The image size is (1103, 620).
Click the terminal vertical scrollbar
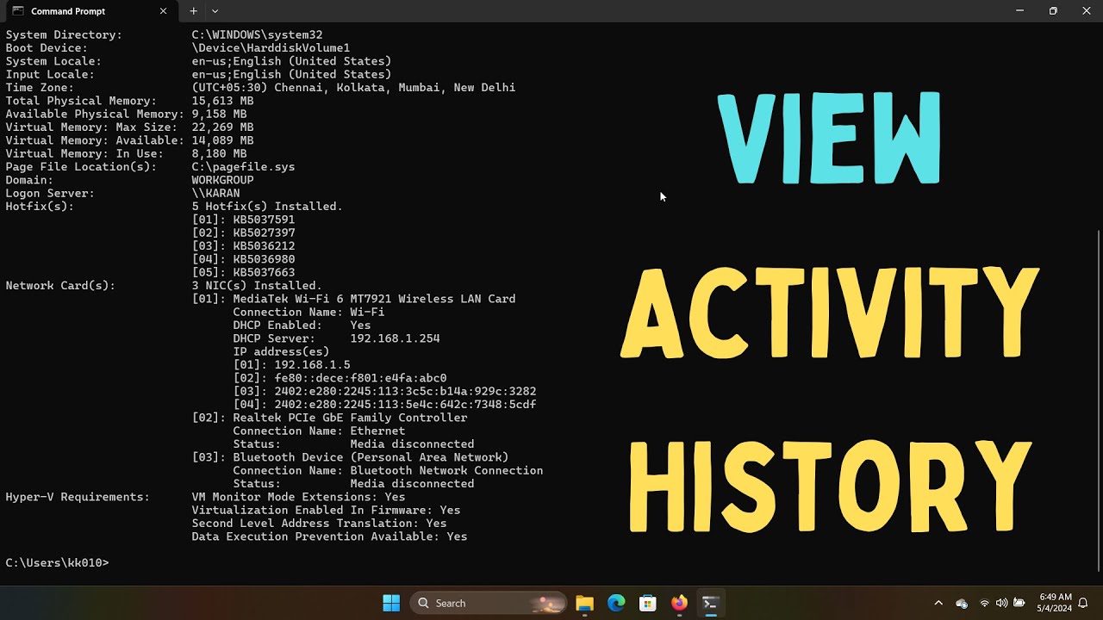[1098, 400]
